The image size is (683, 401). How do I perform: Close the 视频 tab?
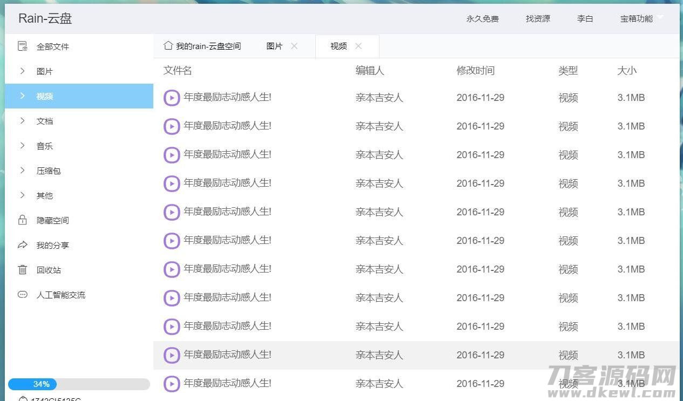click(x=357, y=46)
